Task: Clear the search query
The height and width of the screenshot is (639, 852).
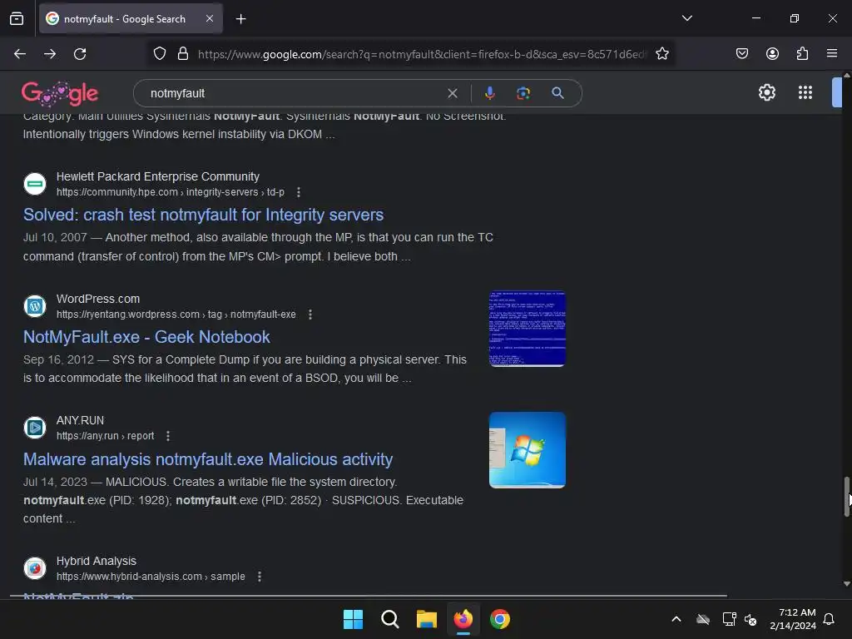Action: 452,93
